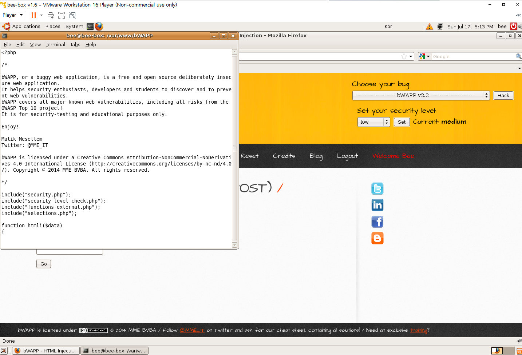
Task: Click the Ubuntu logo in the top panel
Action: point(6,26)
